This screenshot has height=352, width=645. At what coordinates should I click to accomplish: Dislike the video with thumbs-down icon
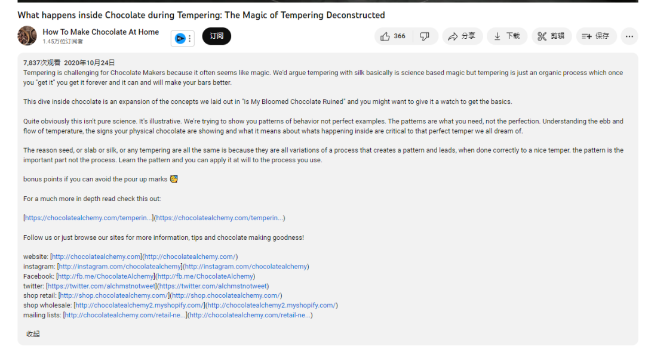[425, 36]
